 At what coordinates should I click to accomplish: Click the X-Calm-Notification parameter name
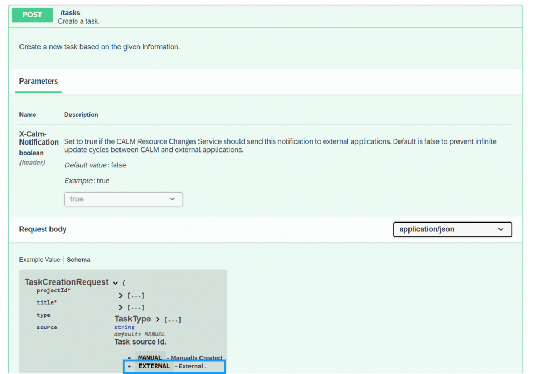pyautogui.click(x=39, y=138)
